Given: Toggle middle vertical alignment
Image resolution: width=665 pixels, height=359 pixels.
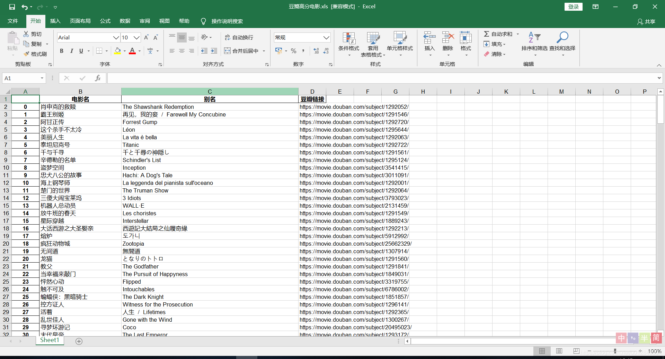Looking at the screenshot, I should (181, 37).
